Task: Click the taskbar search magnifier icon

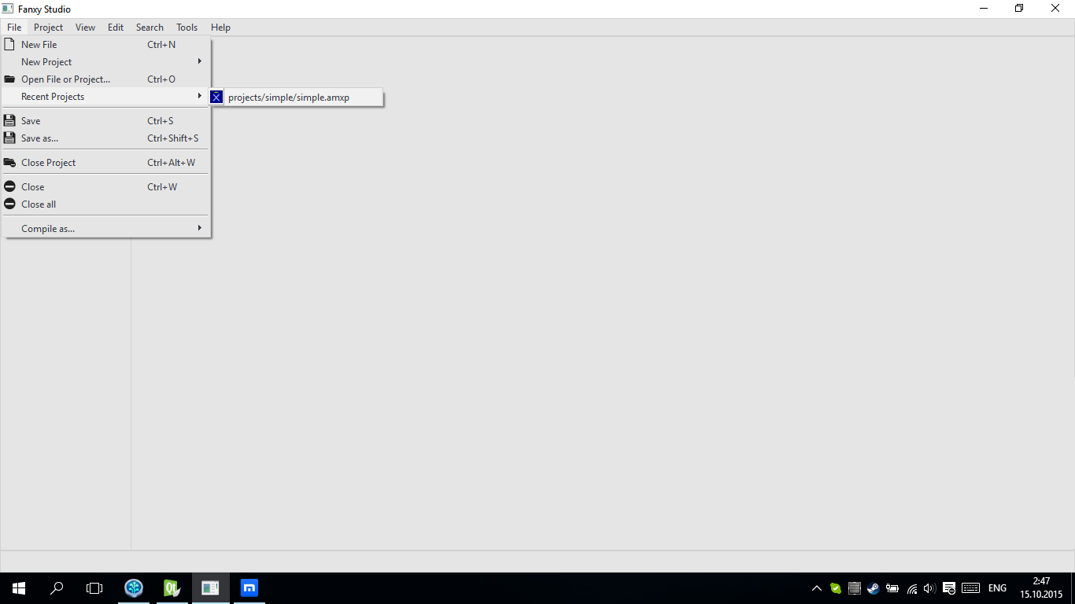Action: coord(57,588)
